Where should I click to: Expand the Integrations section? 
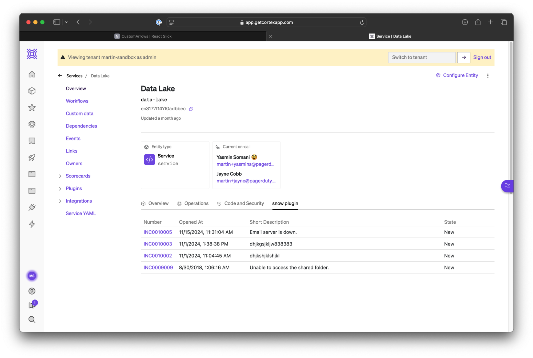coord(60,201)
